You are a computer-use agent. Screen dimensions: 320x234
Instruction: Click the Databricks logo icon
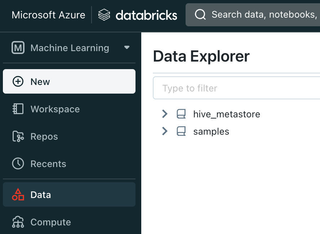(x=104, y=15)
